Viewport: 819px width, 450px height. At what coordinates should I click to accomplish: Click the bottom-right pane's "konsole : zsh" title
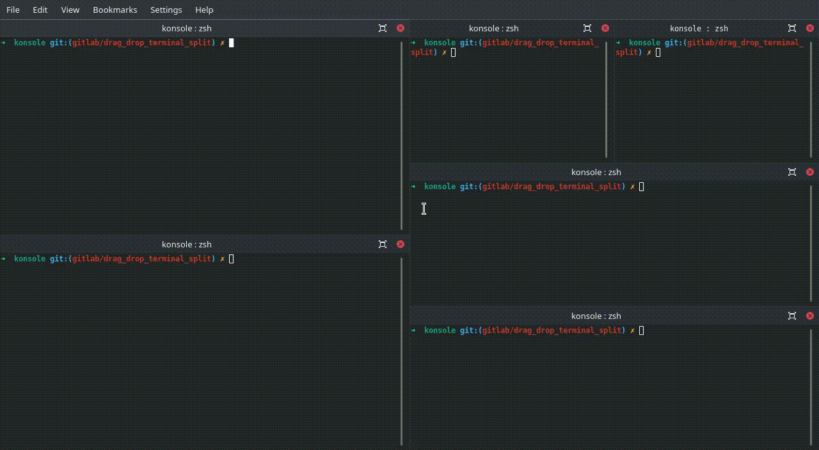(596, 316)
